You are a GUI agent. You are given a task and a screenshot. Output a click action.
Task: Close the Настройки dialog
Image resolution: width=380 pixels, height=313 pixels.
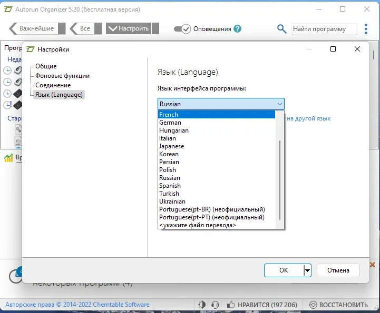(357, 49)
